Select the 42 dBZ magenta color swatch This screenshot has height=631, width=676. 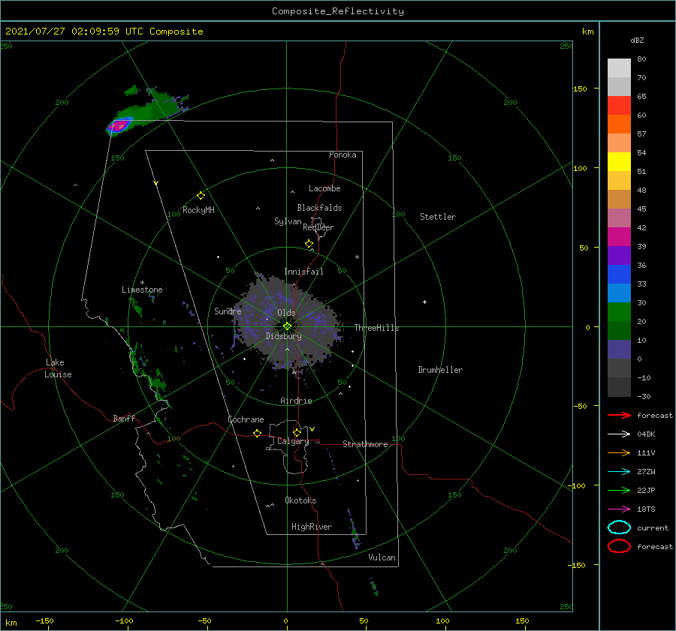pos(619,236)
